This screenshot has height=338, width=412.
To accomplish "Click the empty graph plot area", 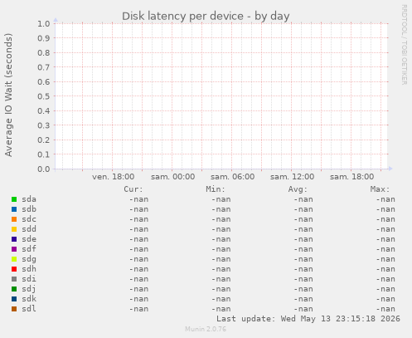I will click(221, 96).
